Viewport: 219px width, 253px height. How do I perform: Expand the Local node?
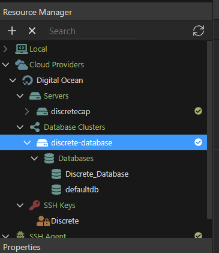(x=5, y=49)
